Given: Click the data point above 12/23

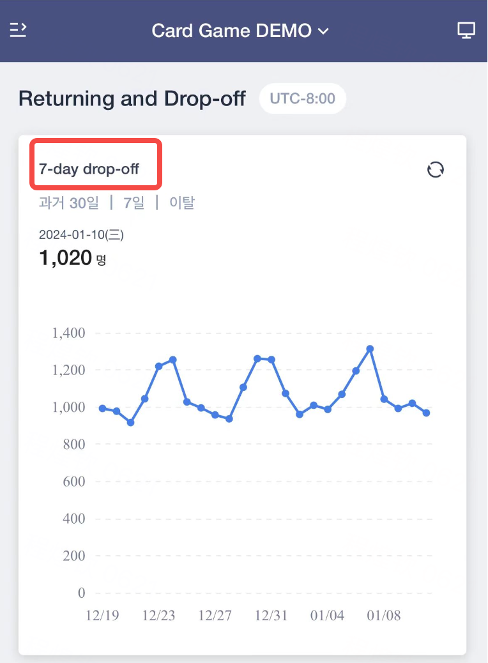Looking at the screenshot, I should [x=158, y=366].
